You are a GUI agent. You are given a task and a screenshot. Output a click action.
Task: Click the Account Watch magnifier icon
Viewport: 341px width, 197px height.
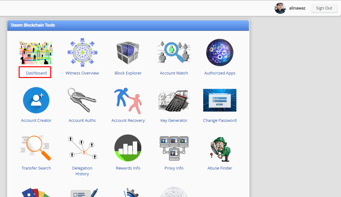pyautogui.click(x=174, y=52)
